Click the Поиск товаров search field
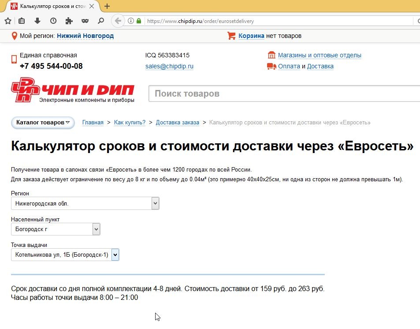The width and height of the screenshot is (420, 329). [x=282, y=93]
